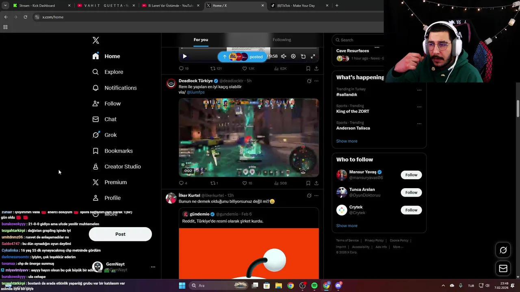Share the Deadlock Türkiye post
Screen dimensions: 520x292
[x=316, y=183]
